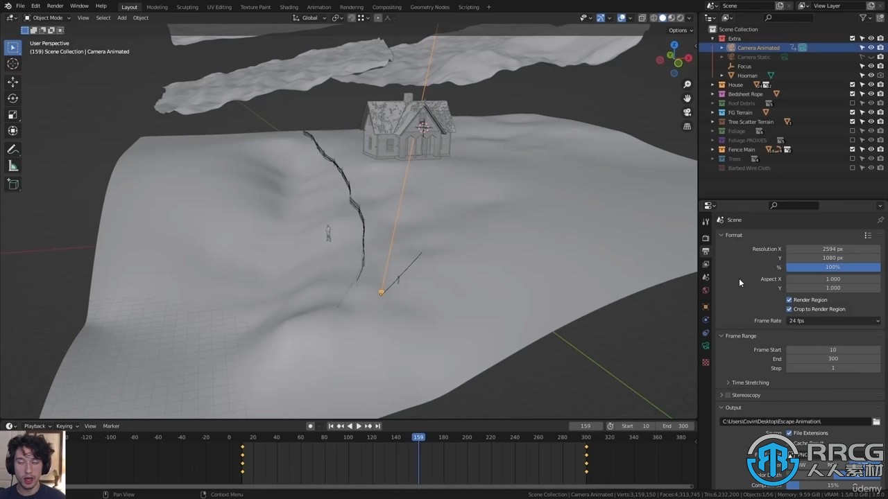Open the World properties tab
Image resolution: width=888 pixels, height=499 pixels.
click(x=706, y=290)
